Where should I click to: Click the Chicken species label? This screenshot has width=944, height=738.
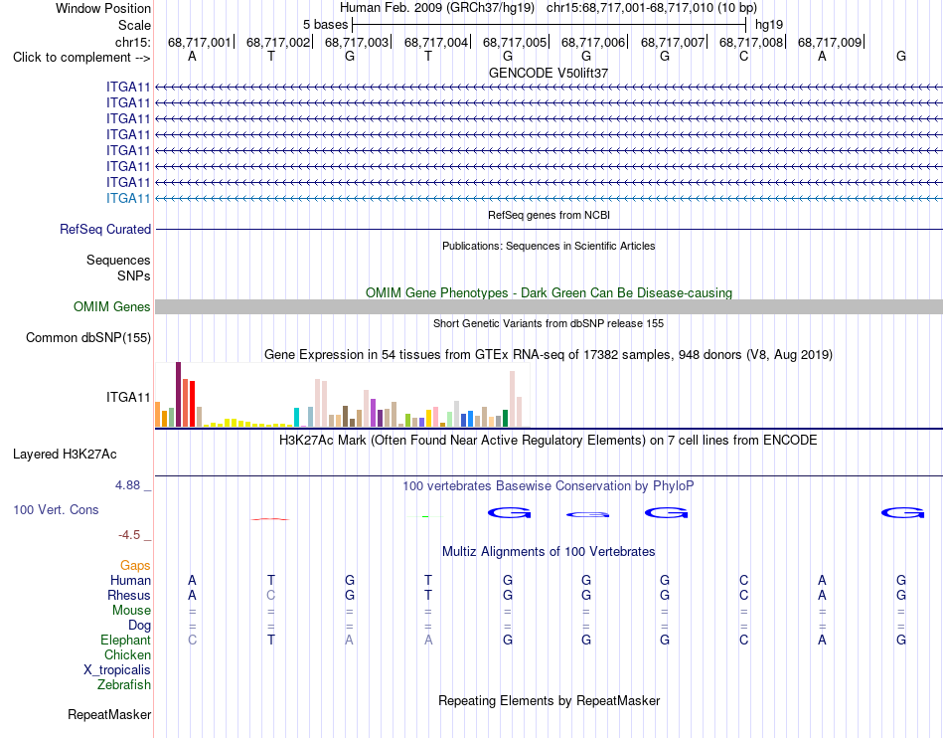pos(127,654)
